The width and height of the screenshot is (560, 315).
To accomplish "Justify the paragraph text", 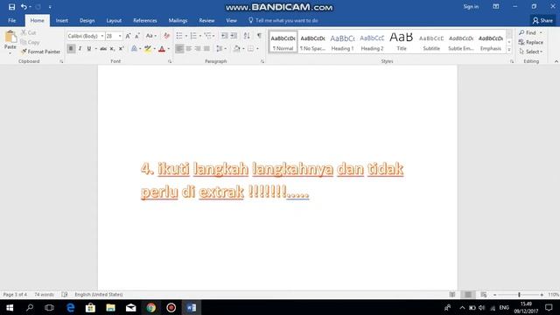I will (x=206, y=49).
